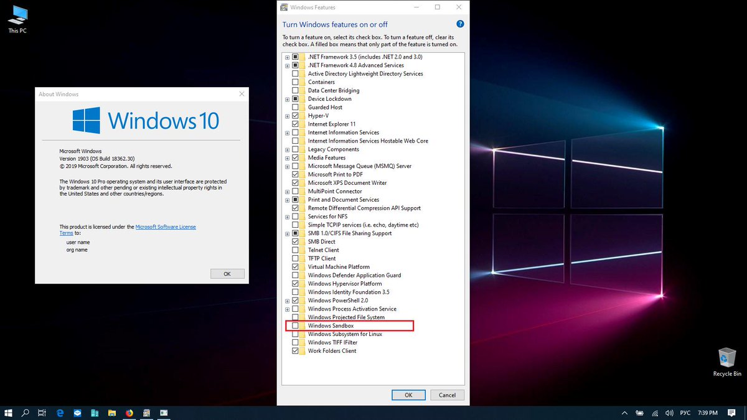This screenshot has height=420, width=747.
Task: Open network Wi-Fi tray icon
Action: [655, 413]
